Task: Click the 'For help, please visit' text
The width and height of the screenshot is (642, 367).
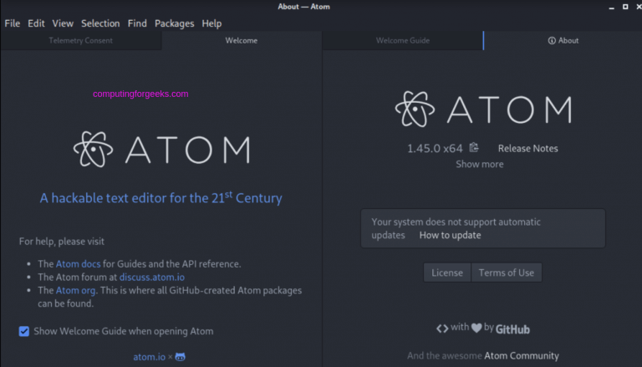Action: (61, 242)
